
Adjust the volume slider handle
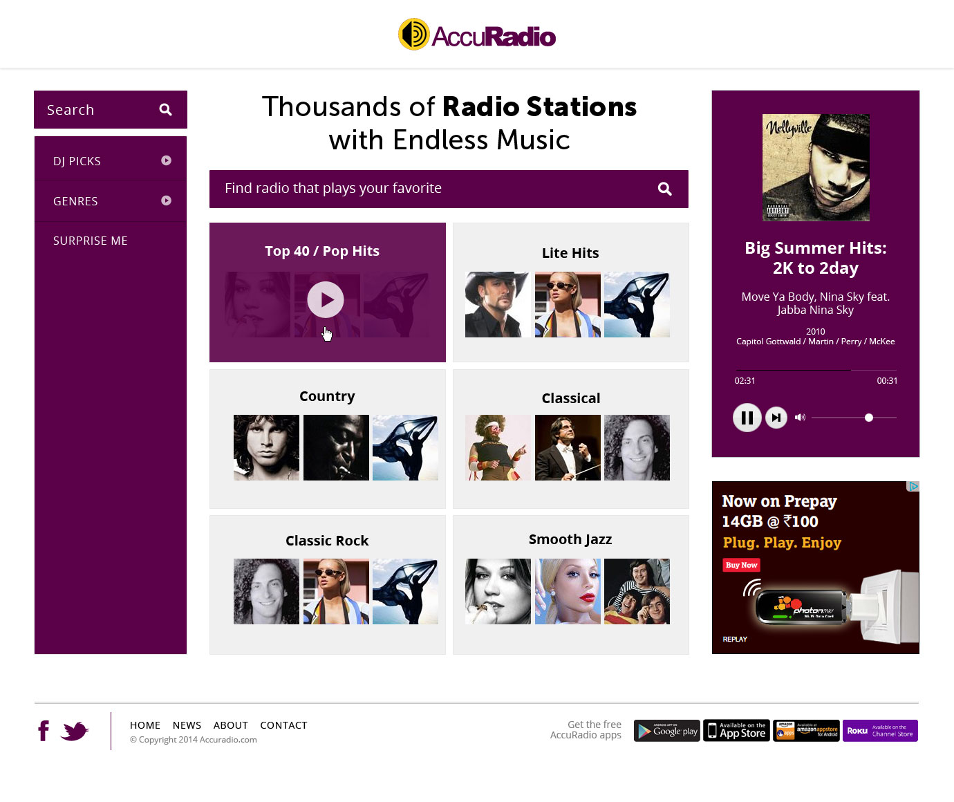tap(869, 418)
